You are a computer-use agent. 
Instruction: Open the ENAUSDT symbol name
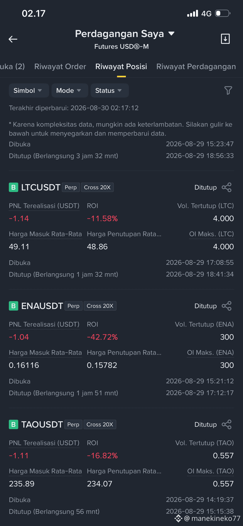[42, 306]
